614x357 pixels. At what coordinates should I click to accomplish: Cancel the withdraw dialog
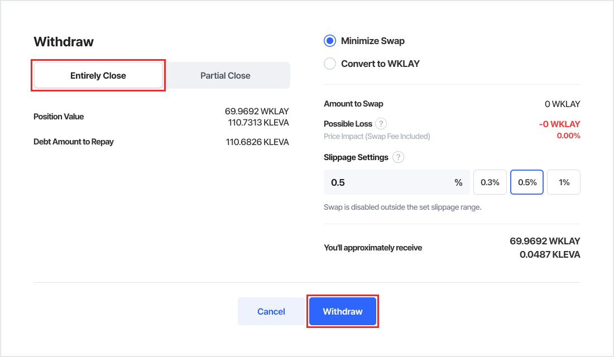(x=271, y=311)
